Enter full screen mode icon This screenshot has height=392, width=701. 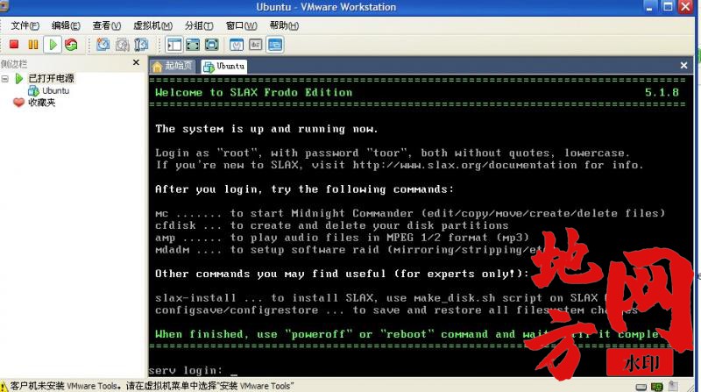point(211,45)
